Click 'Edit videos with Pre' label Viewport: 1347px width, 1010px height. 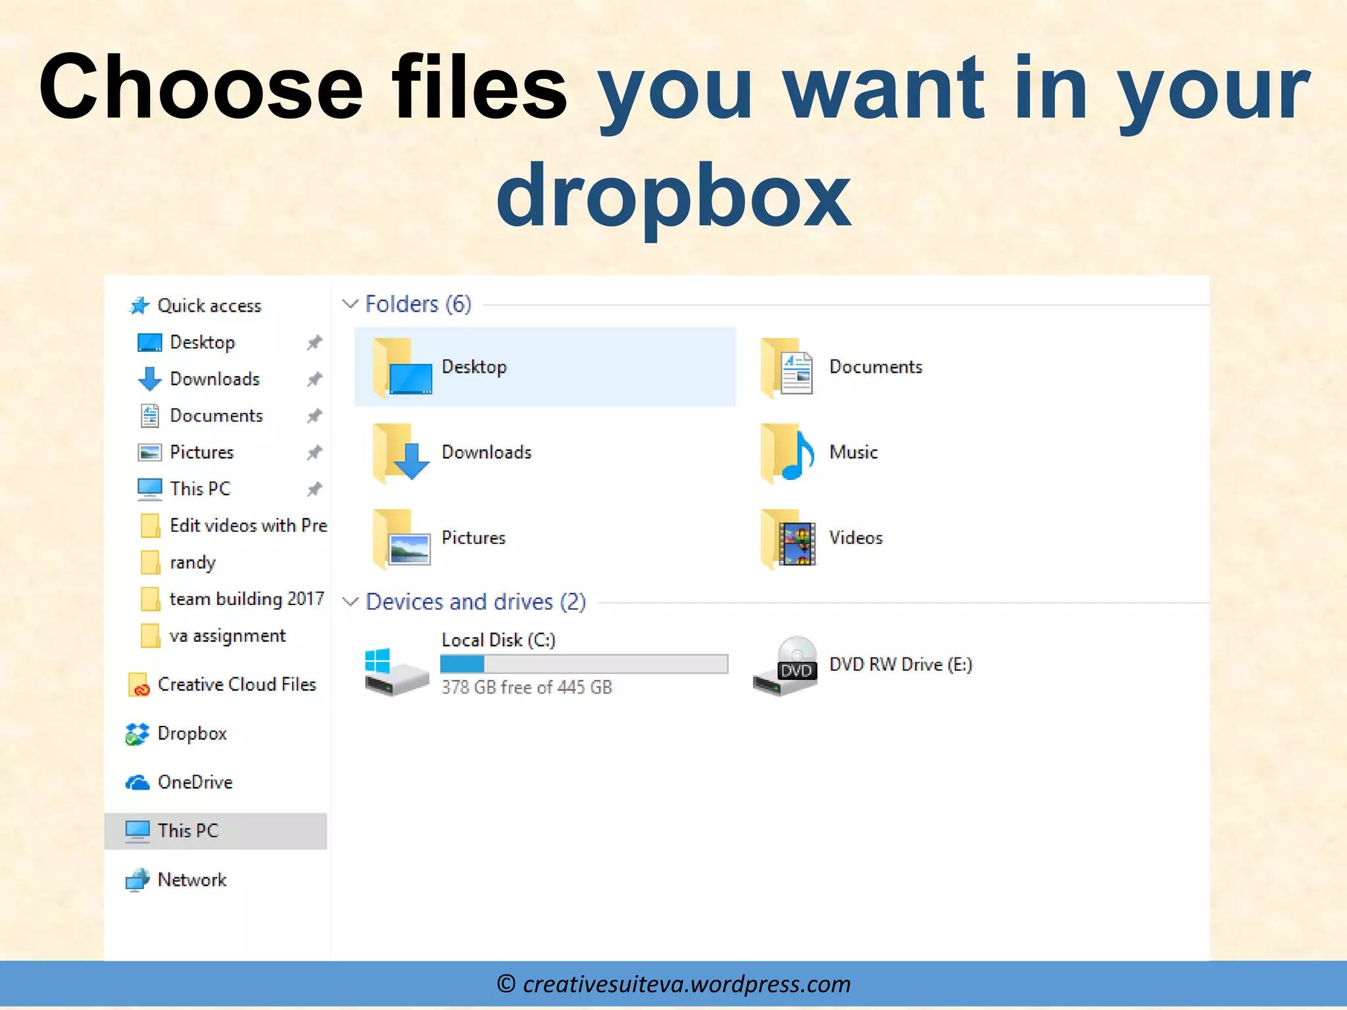249,525
